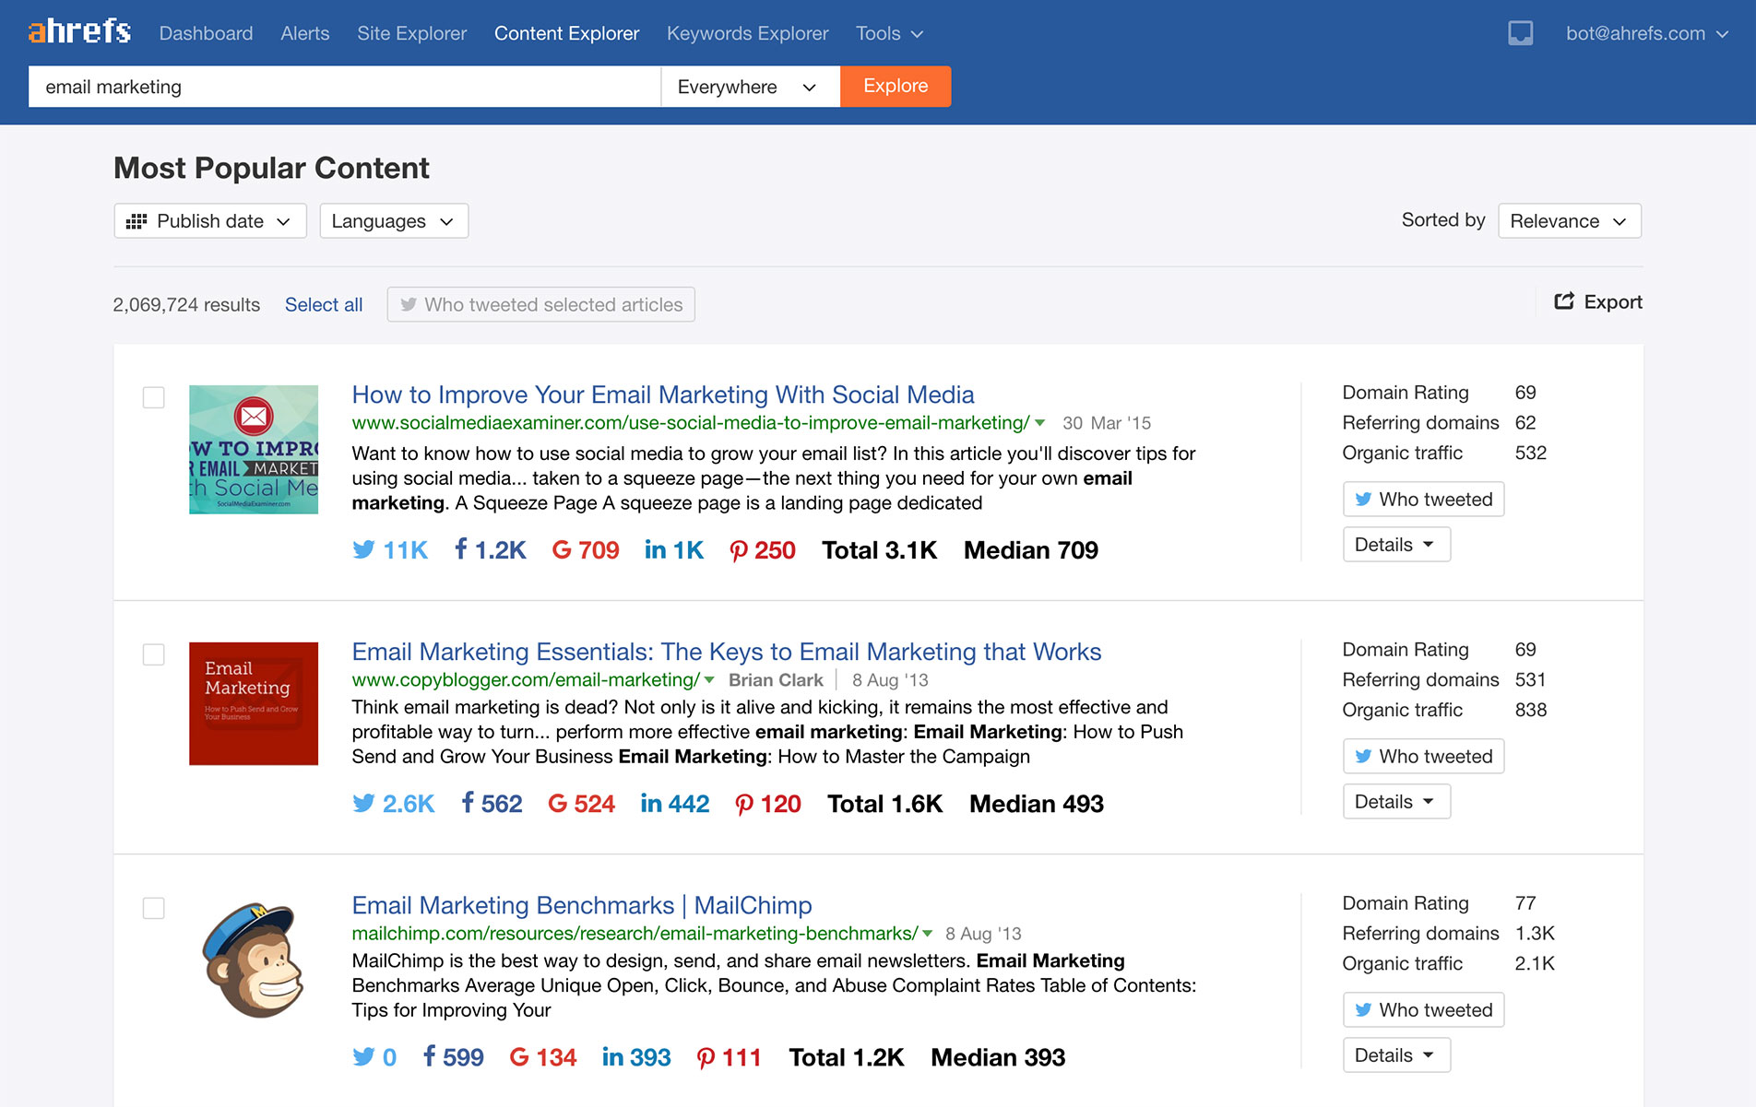The image size is (1756, 1107).
Task: Click Who tweeted for socialmediaexaminer article
Action: click(1423, 500)
